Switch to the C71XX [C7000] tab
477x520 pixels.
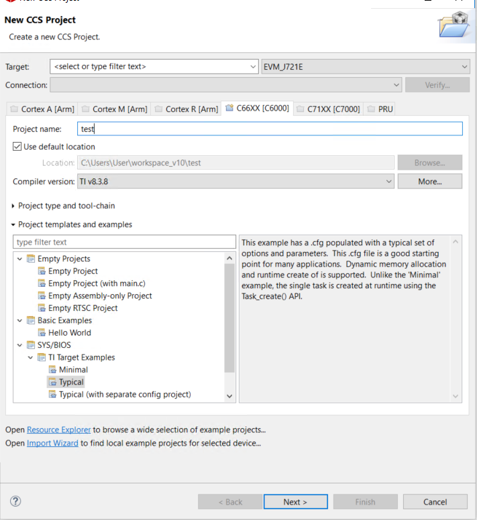[x=328, y=109]
